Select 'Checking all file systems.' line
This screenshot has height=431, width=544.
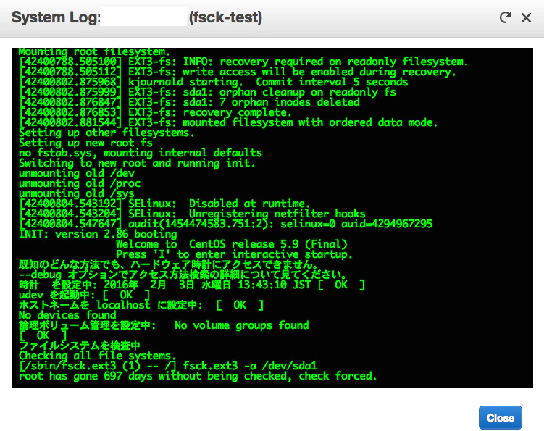98,356
